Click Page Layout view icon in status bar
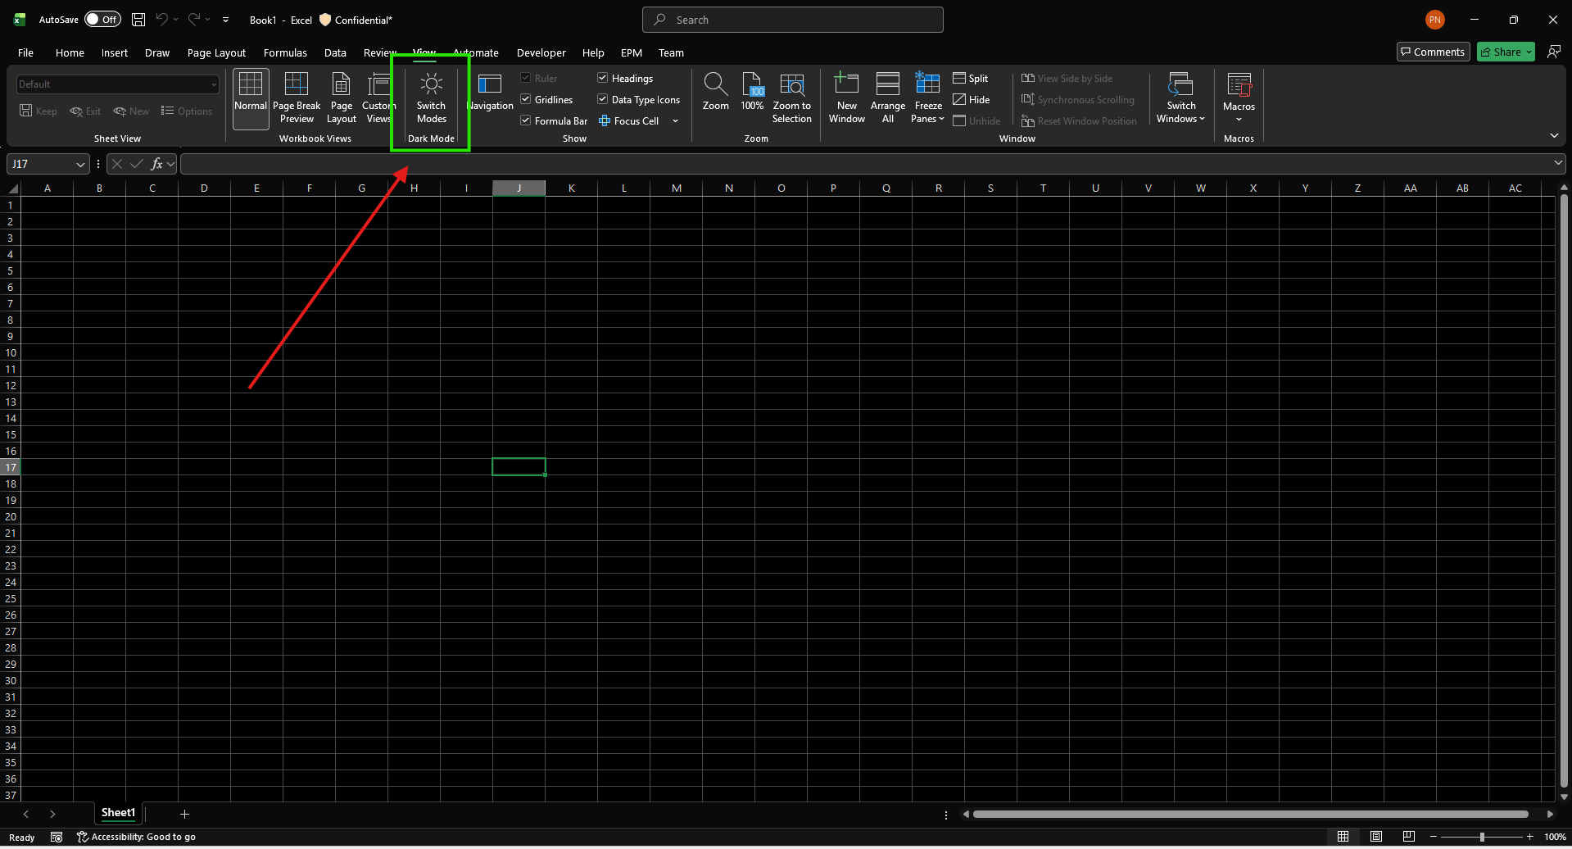Viewport: 1572px width, 849px height. coord(1376,837)
